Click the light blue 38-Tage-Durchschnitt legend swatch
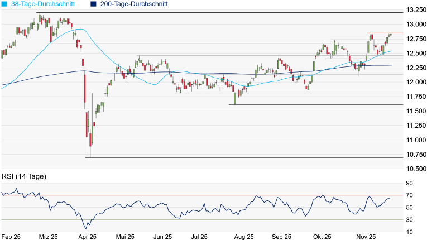 coord(5,4)
